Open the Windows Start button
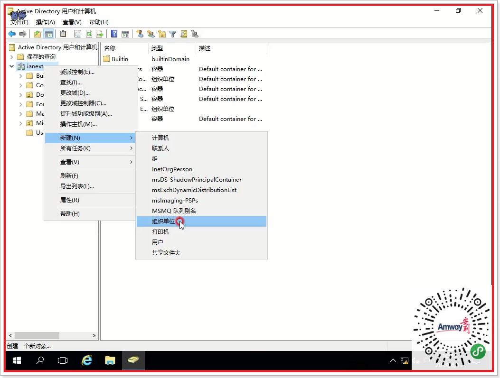500x378 pixels. (17, 360)
